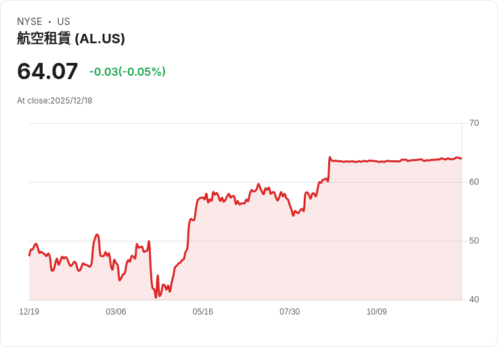Click the 10/09 date axis label
This screenshot has height=347, width=498.
[x=377, y=312]
